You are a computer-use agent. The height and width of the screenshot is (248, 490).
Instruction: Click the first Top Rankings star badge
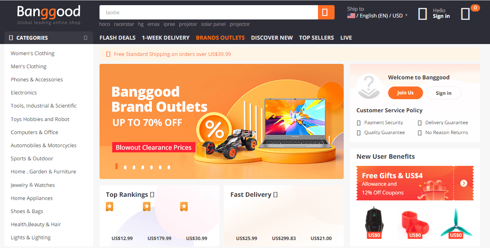click(x=110, y=206)
